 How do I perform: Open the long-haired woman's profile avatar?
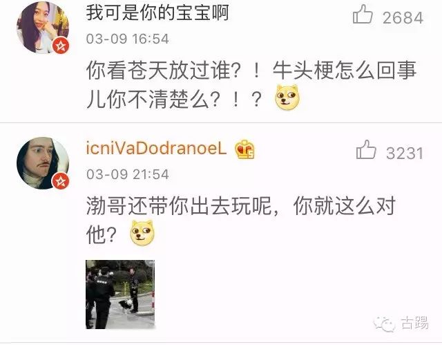pyautogui.click(x=43, y=28)
